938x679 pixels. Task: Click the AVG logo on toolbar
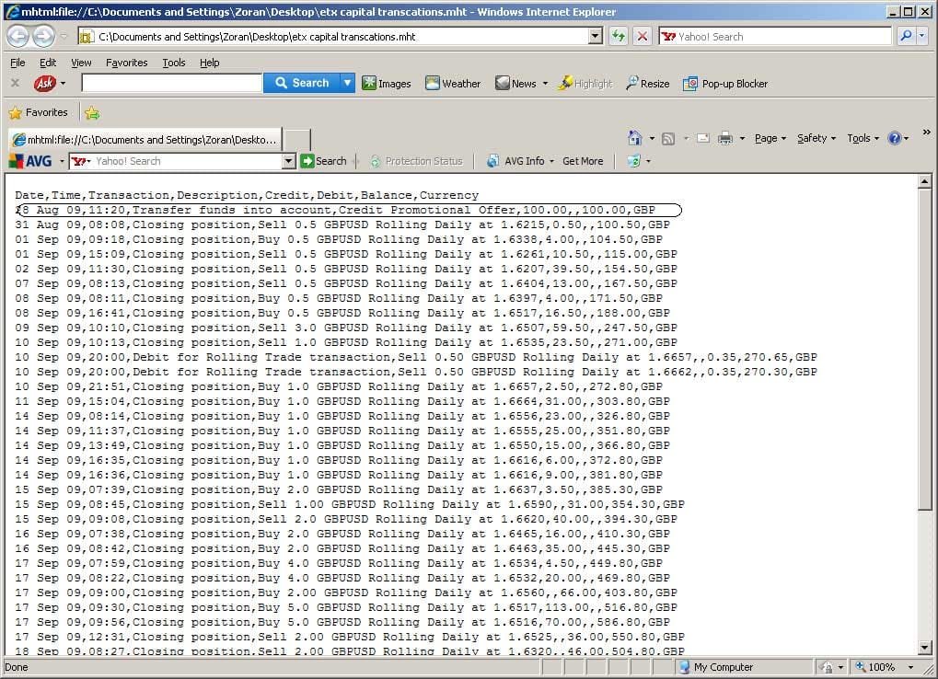30,161
